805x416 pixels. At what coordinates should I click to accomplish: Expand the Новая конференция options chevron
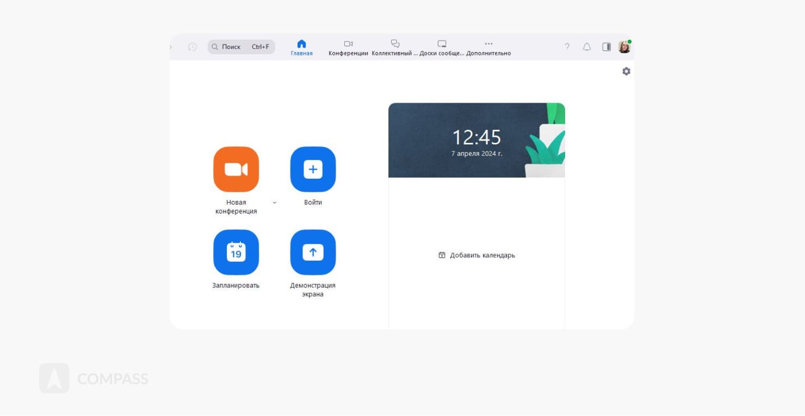pos(274,203)
